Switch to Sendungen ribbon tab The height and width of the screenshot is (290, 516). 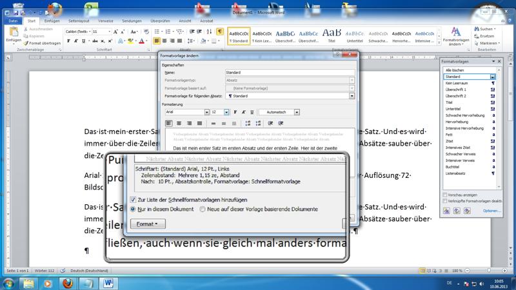132,21
